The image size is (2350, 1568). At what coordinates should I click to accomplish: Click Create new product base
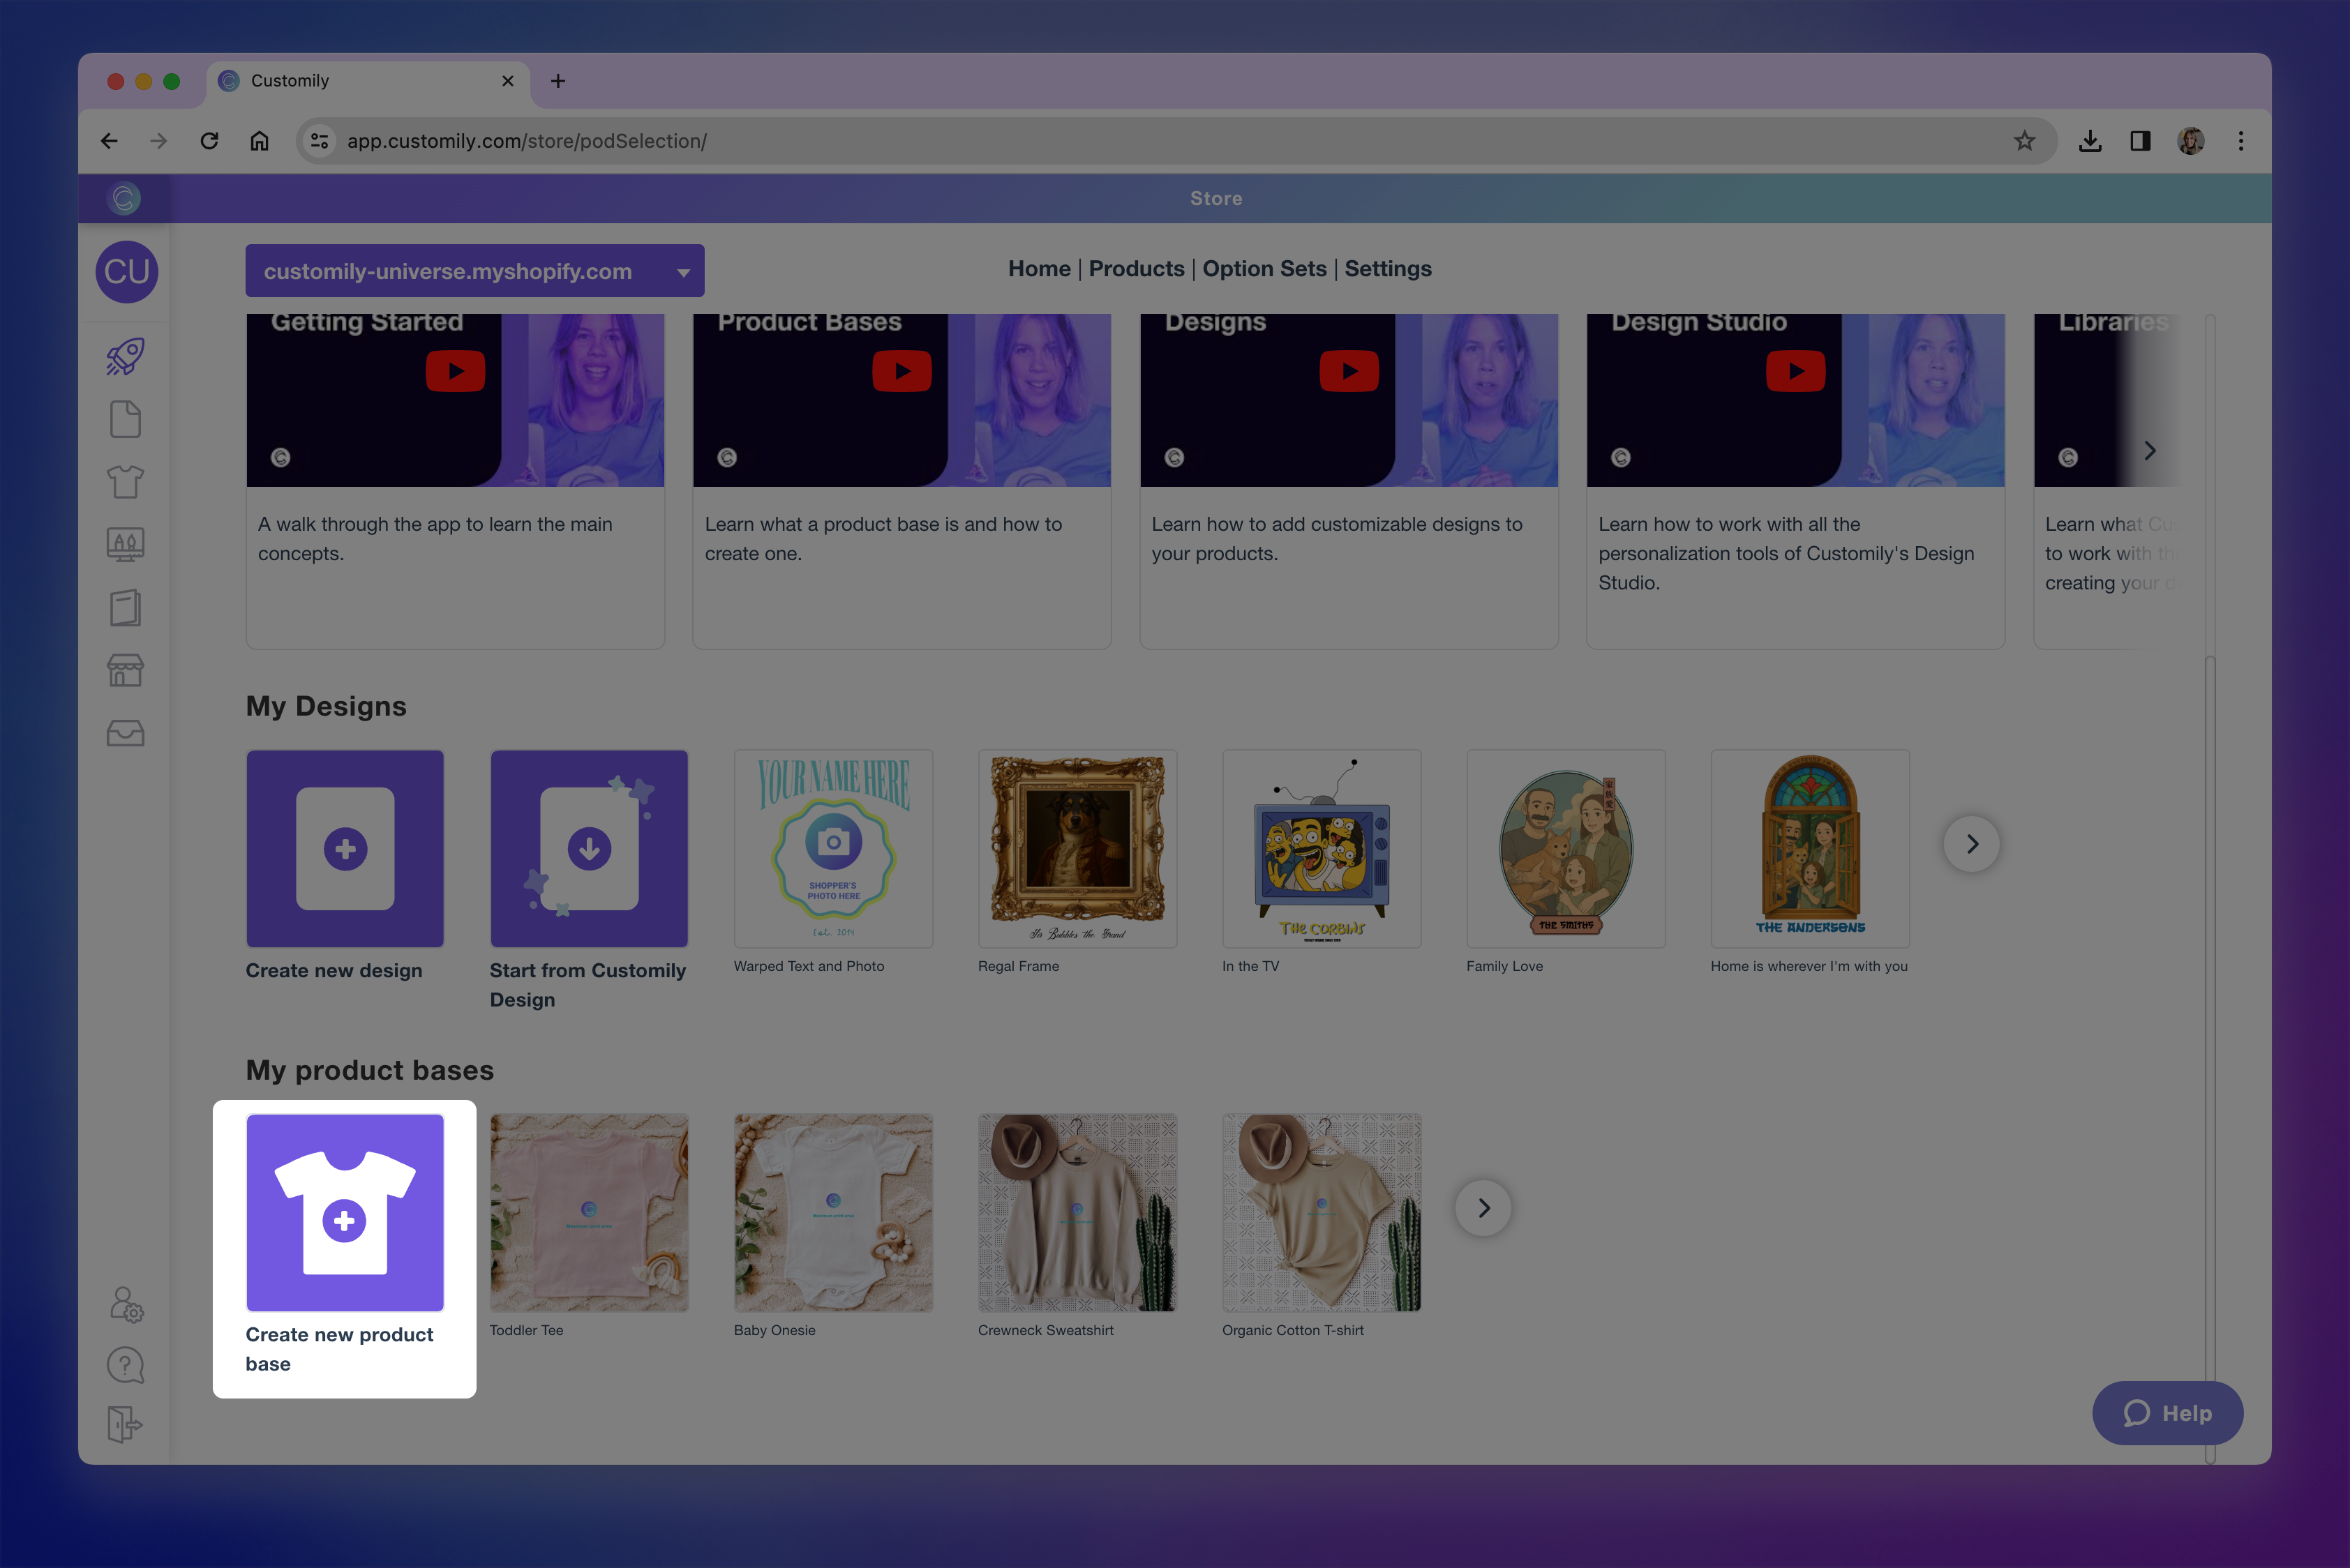(x=345, y=1212)
